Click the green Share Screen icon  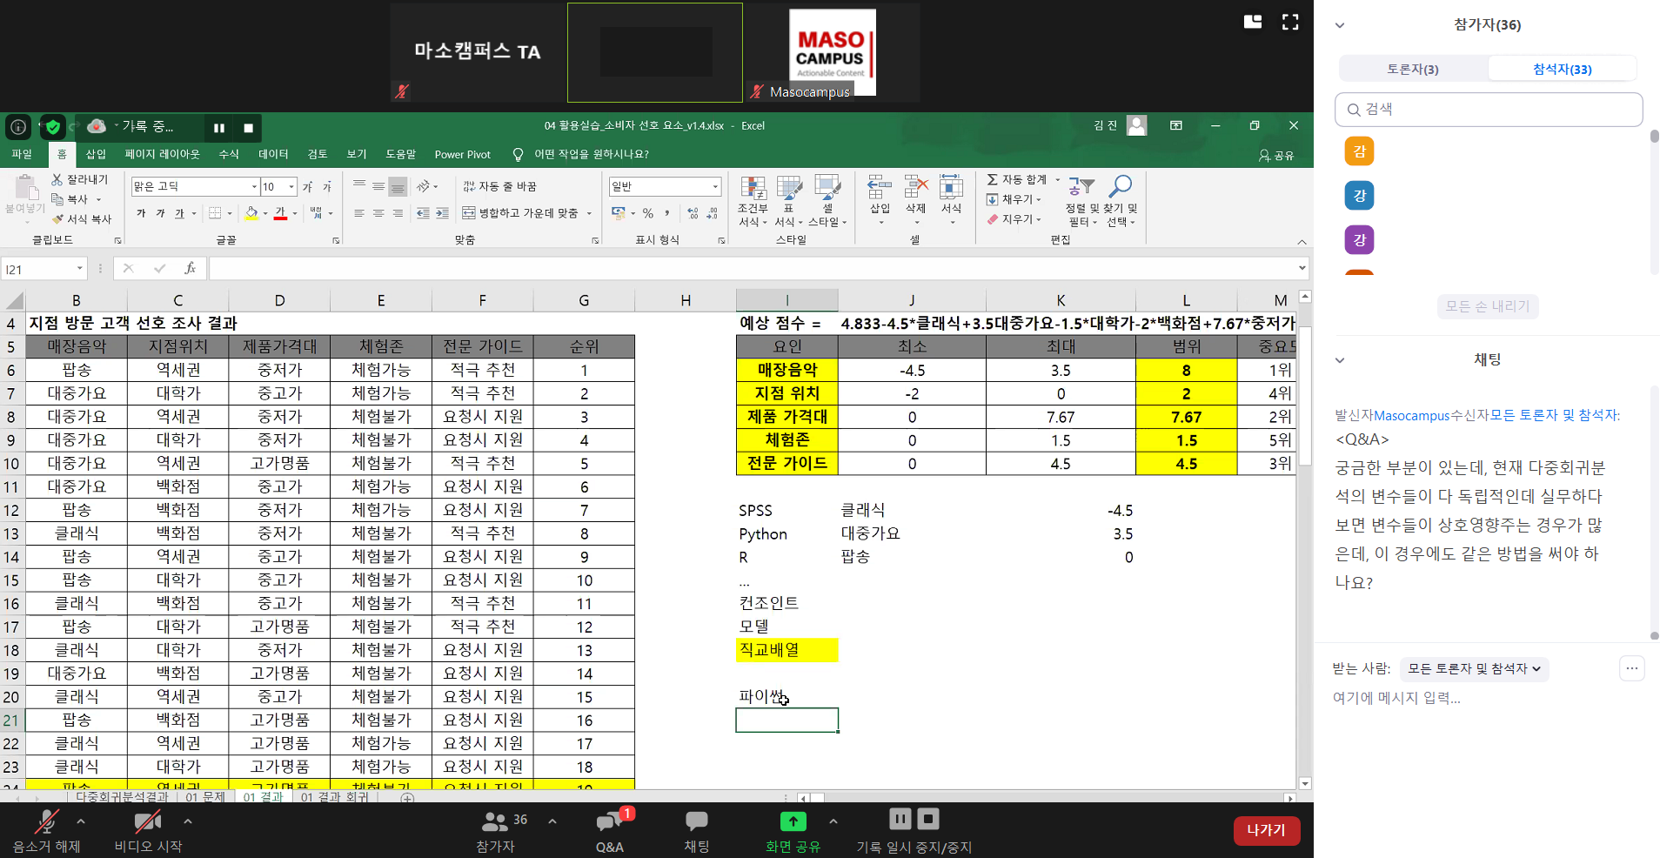pyautogui.click(x=793, y=821)
